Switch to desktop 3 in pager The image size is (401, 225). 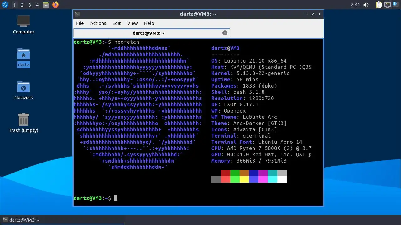tap(29, 5)
